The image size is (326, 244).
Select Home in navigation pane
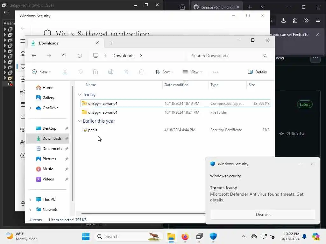coord(48,88)
